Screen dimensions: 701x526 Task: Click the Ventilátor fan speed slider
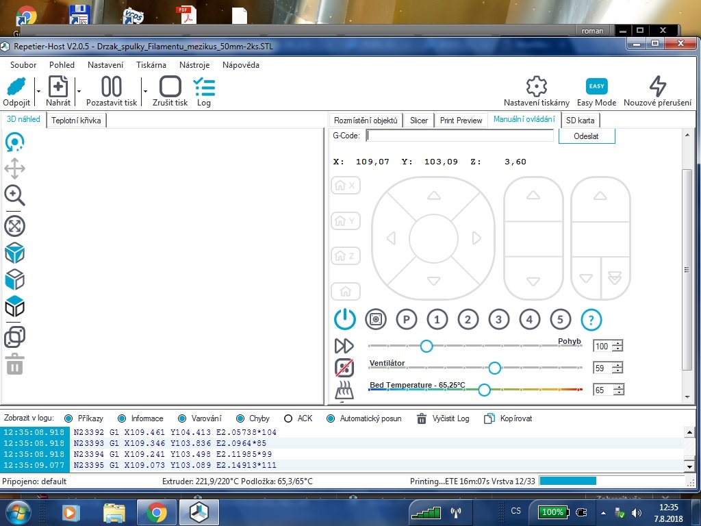494,368
